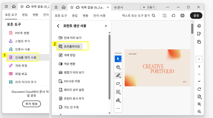Open 프린터 표시 추가 tool

[71, 98]
